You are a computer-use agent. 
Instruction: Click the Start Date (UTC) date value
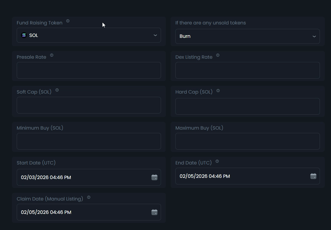pyautogui.click(x=46, y=177)
